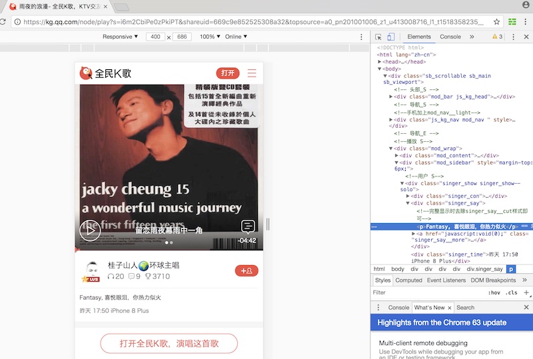Click the 打开全民K歌，演唱这首歌 button

pyautogui.click(x=169, y=344)
